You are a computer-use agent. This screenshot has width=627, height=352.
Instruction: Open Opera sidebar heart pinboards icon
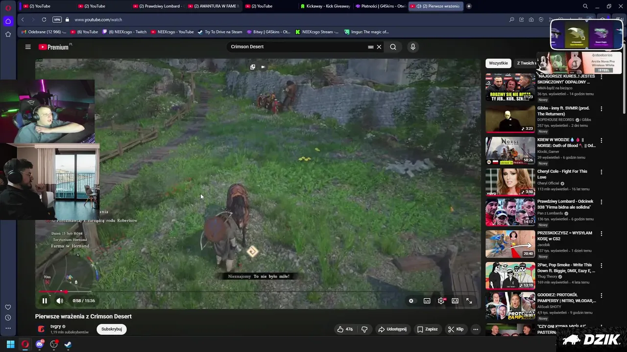pyautogui.click(x=8, y=307)
